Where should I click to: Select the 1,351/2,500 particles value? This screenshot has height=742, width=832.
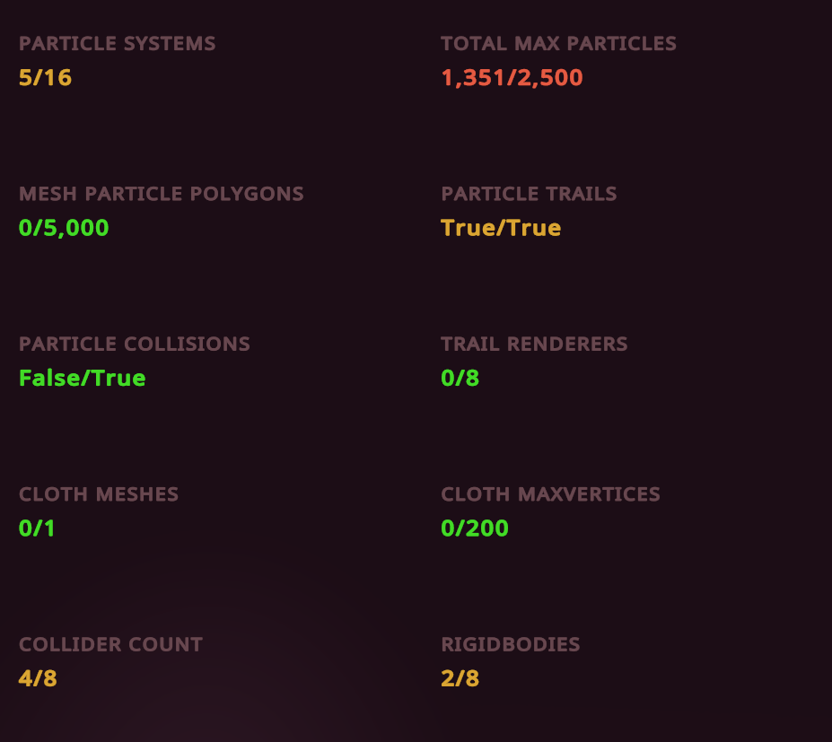tap(512, 78)
